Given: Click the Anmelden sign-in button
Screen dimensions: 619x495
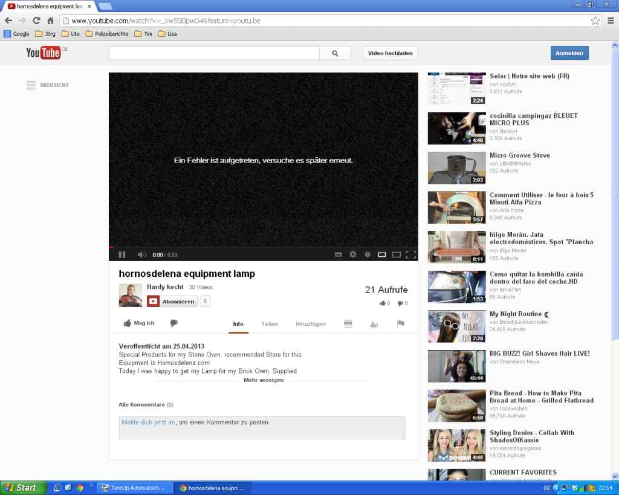Looking at the screenshot, I should [x=569, y=53].
